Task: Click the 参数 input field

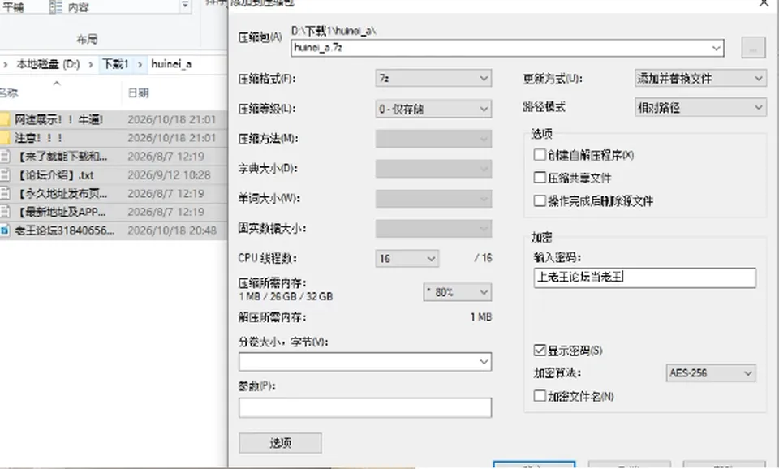Action: 365,407
